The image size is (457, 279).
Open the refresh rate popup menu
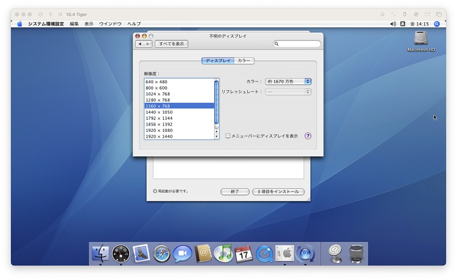pos(288,92)
